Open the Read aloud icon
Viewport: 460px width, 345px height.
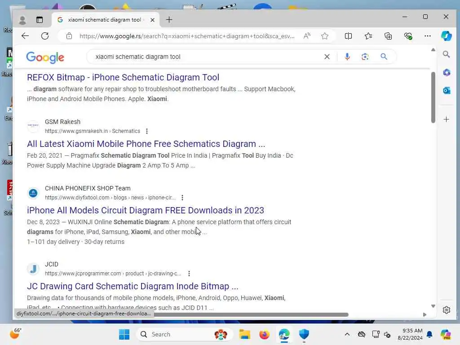307,36
